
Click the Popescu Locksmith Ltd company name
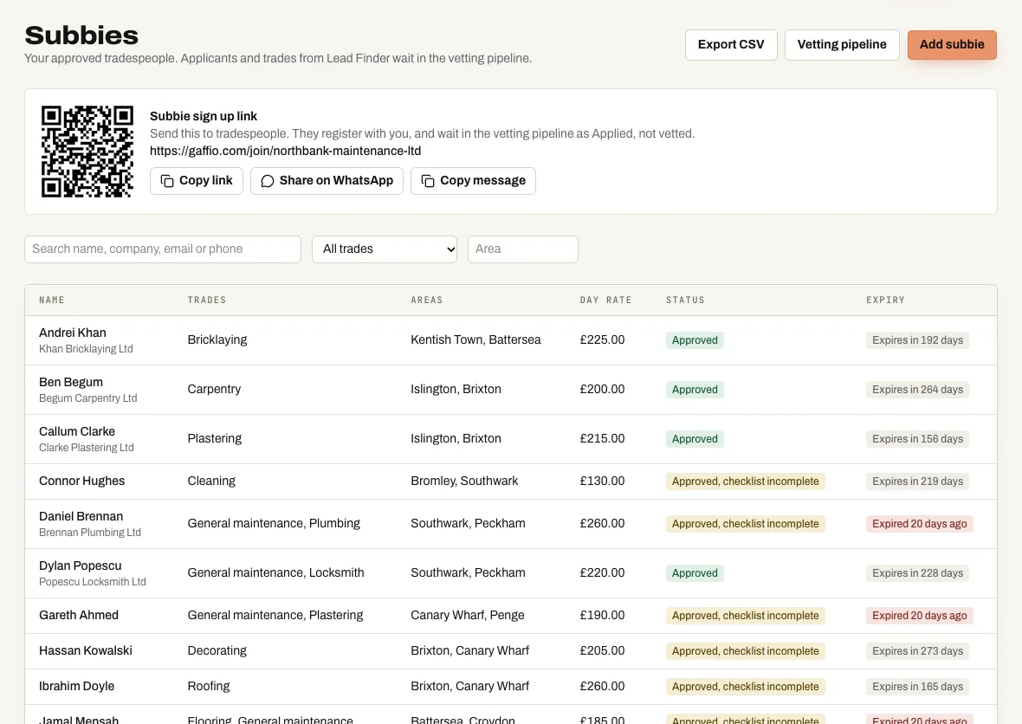pos(93,582)
